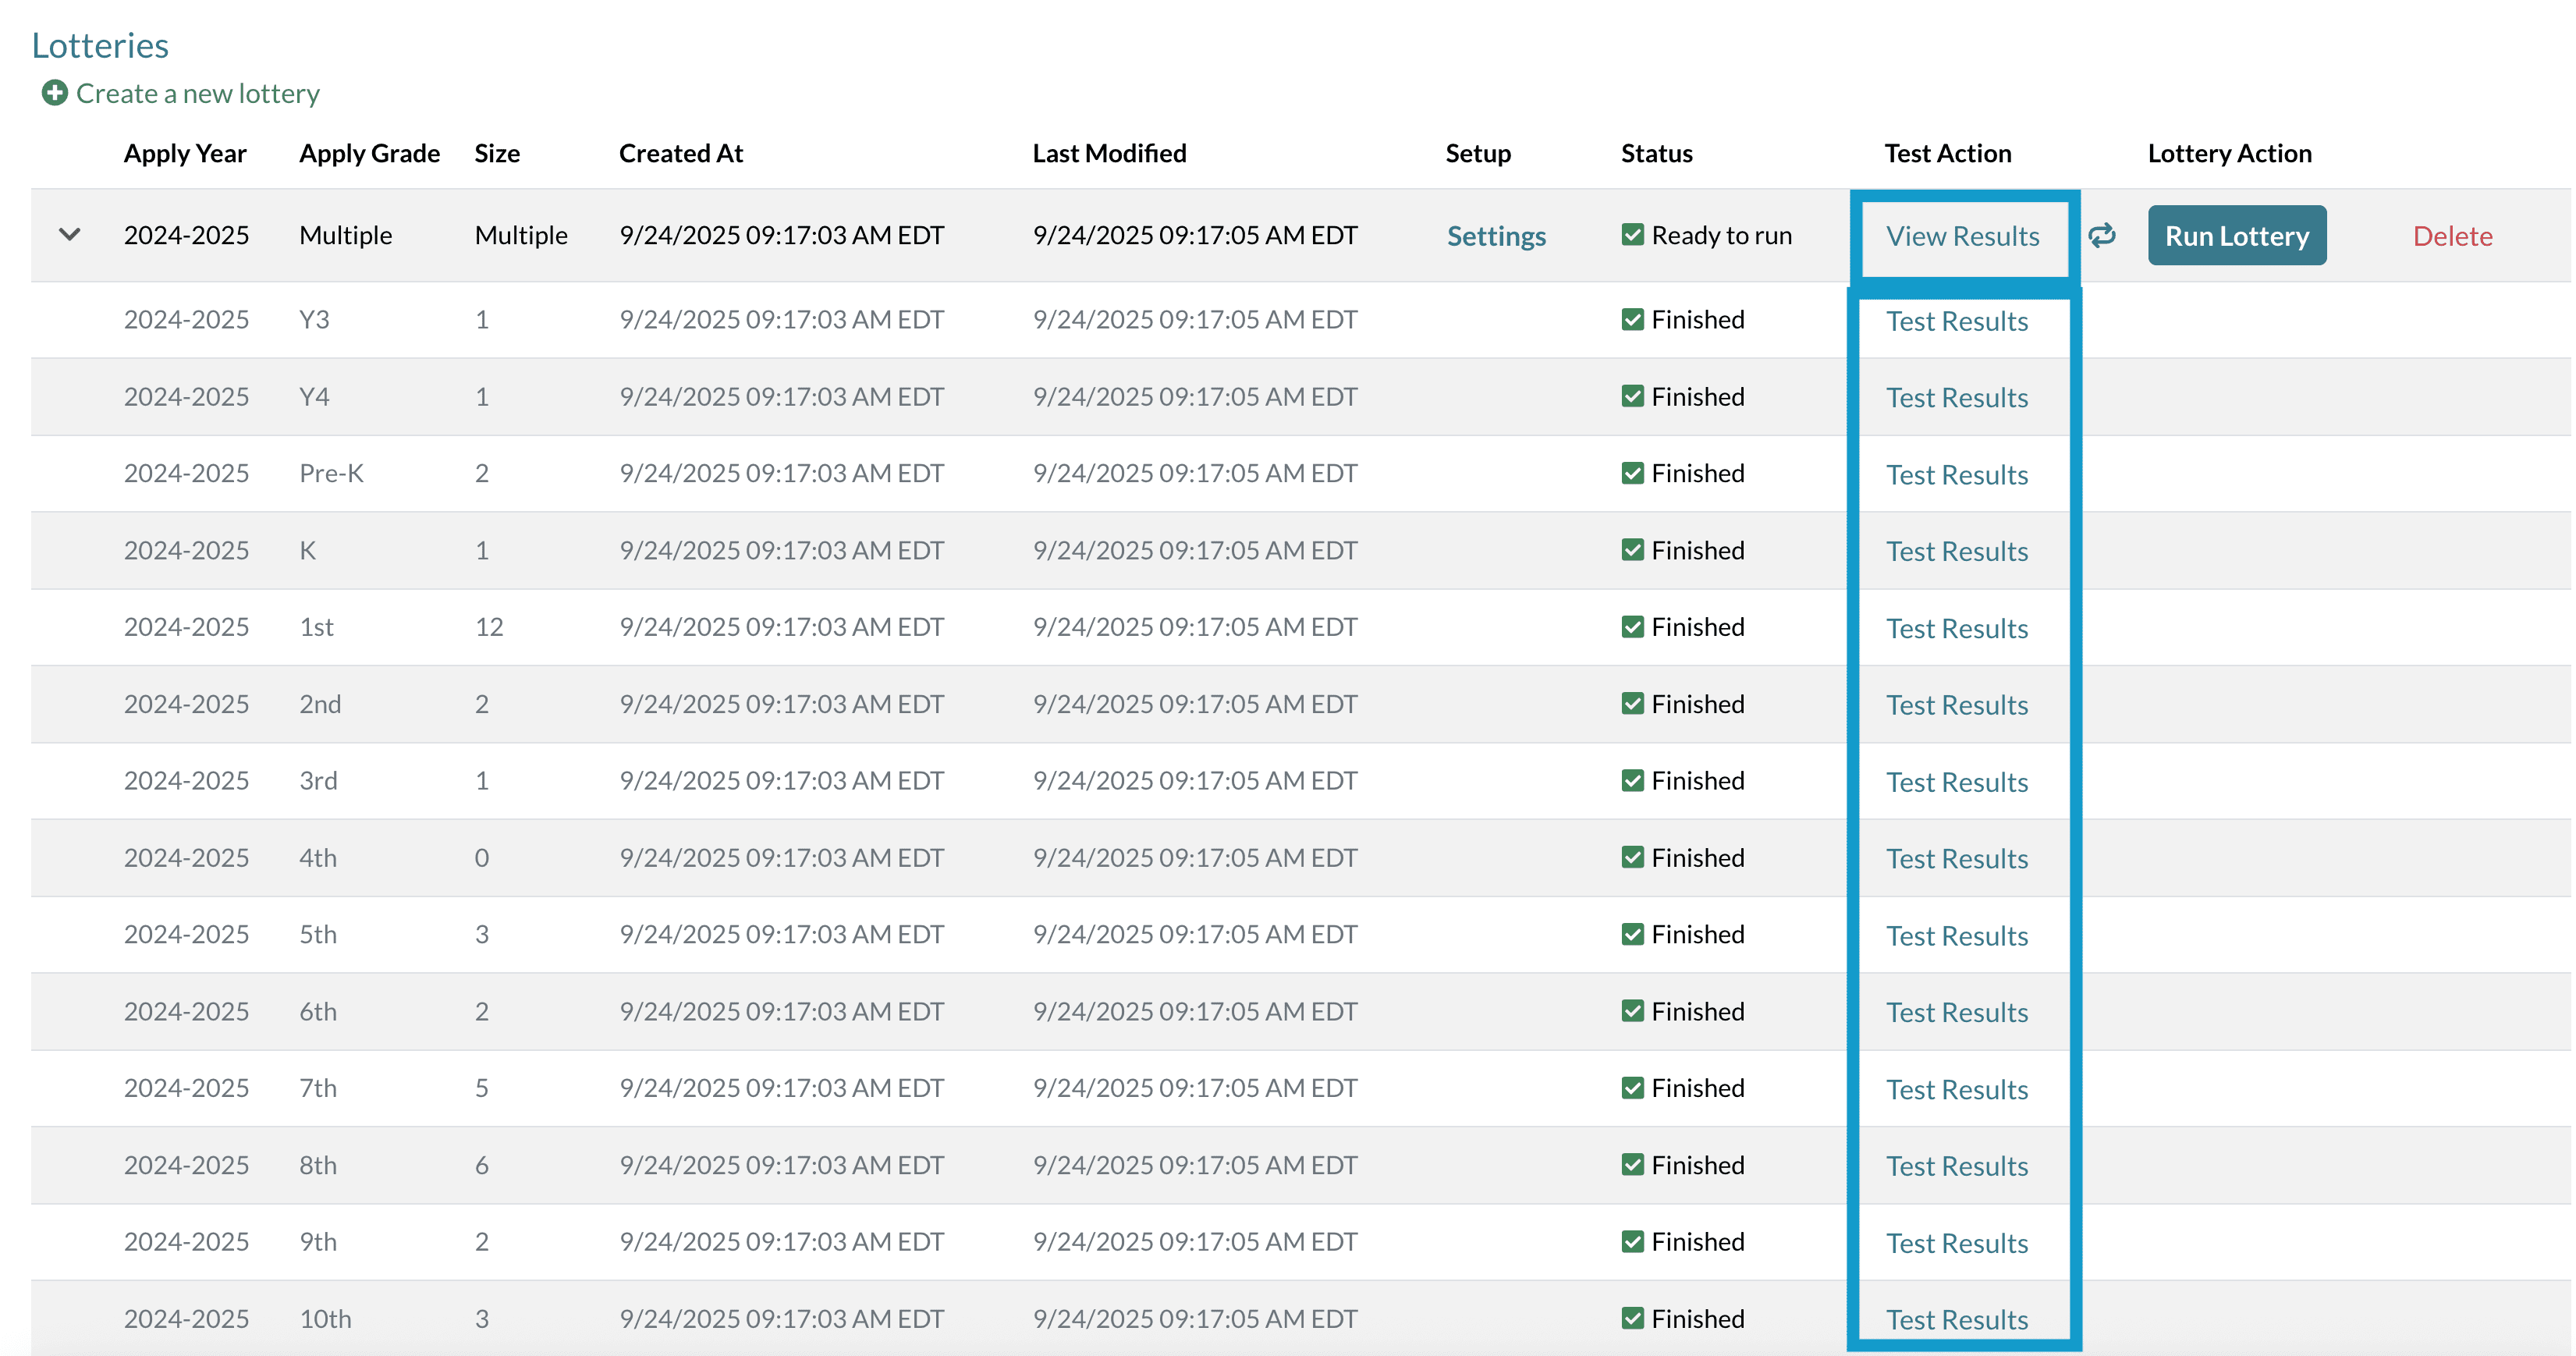
Task: Open Test Results for 7th grade
Action: pos(1956,1089)
